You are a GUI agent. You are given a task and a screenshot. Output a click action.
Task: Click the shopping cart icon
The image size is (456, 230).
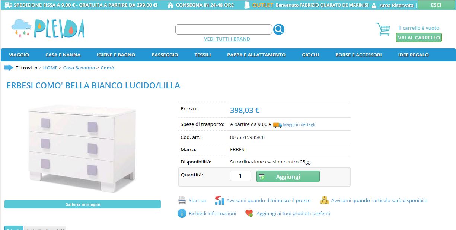tap(383, 29)
